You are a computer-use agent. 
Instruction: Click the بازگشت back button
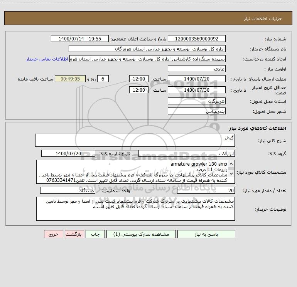tap(74, 234)
